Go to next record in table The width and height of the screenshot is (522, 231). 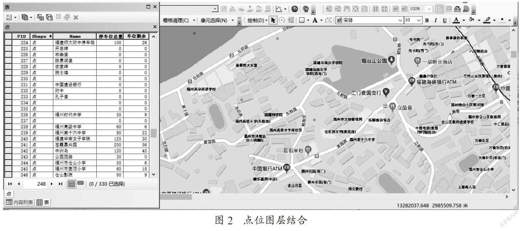tap(52, 184)
